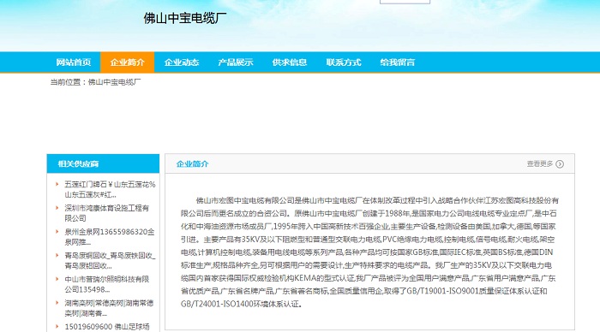Click the 查看更多 link text

tap(539, 164)
